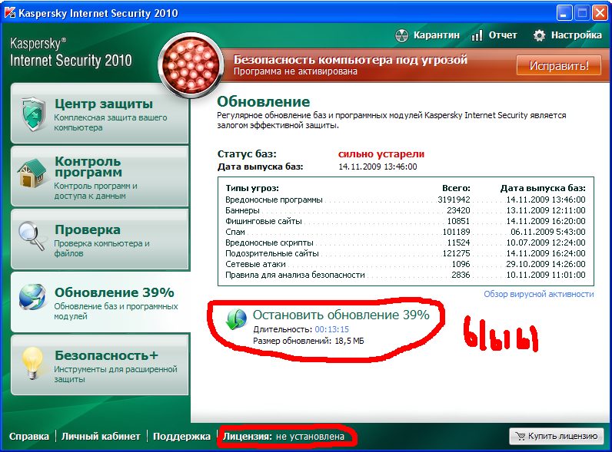
Task: Click the Сетевые атаки row
Action: pos(405,264)
